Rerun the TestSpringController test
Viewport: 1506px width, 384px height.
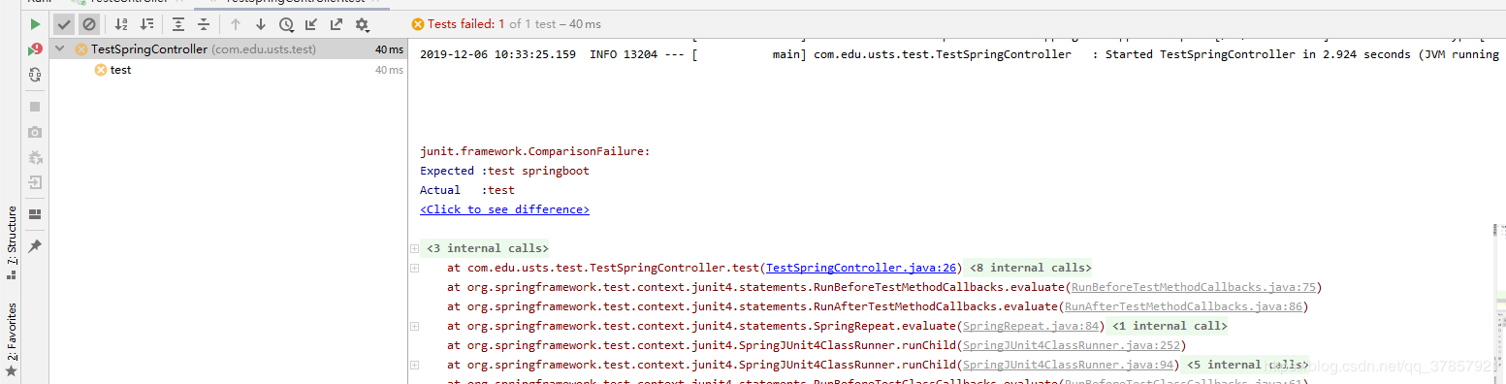[35, 24]
